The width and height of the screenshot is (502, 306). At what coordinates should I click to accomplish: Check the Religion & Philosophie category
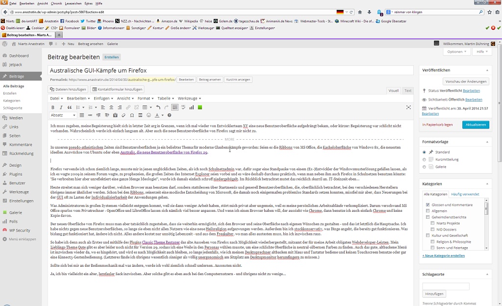click(432, 242)
